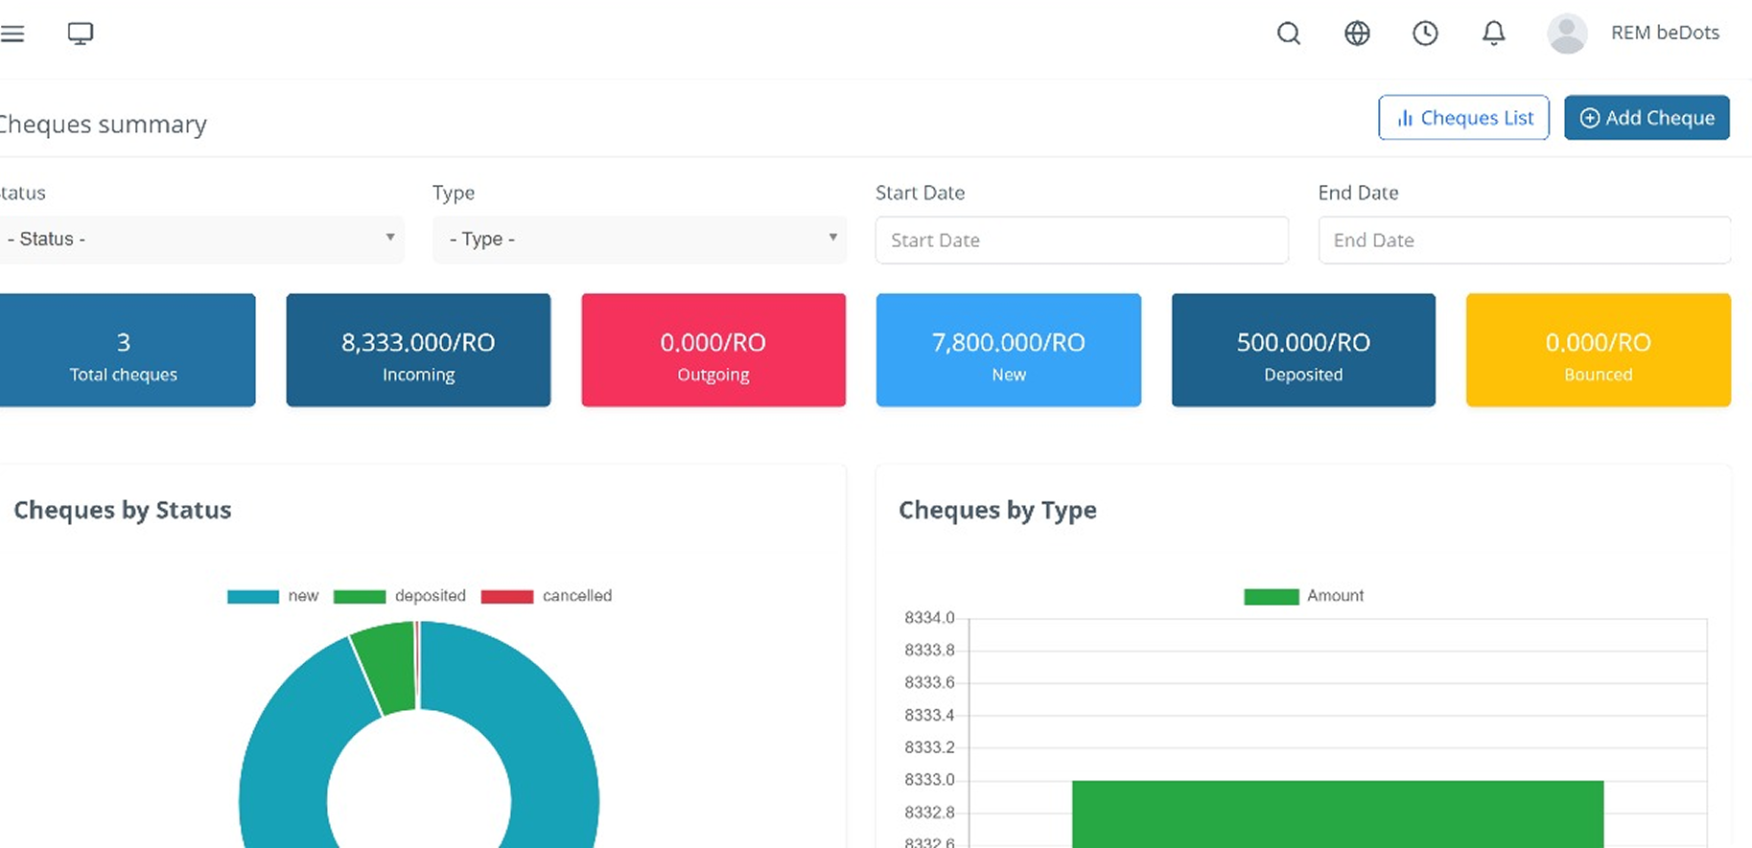Image resolution: width=1752 pixels, height=848 pixels.
Task: Select the Bounced 0.000/RO card
Action: 1598,351
